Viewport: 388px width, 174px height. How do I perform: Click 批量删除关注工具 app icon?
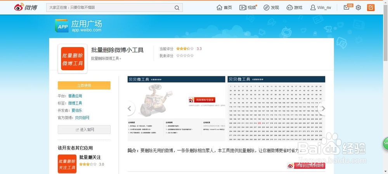tap(67, 164)
